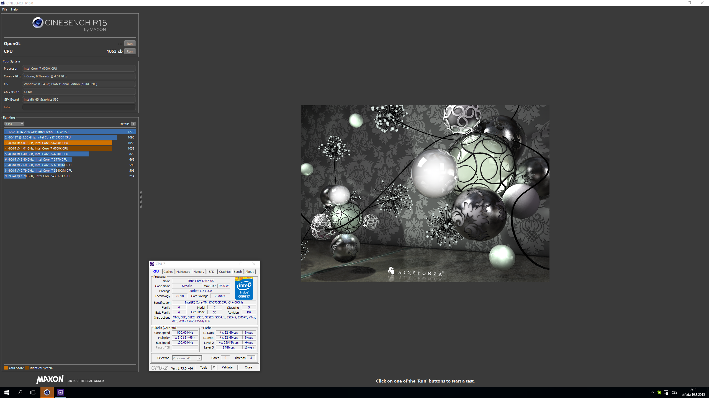Open Task View on taskbar

pyautogui.click(x=33, y=392)
